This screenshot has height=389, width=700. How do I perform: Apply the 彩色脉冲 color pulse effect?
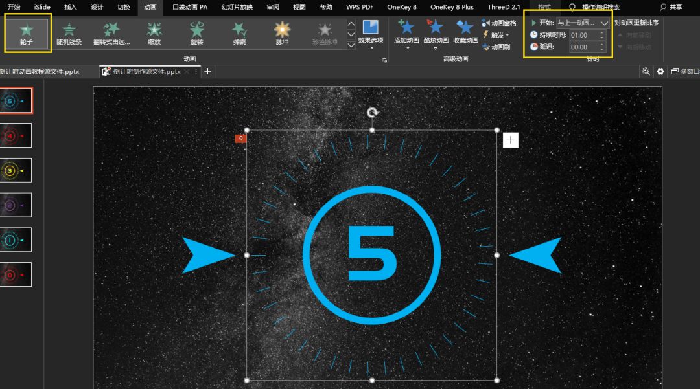click(325, 34)
